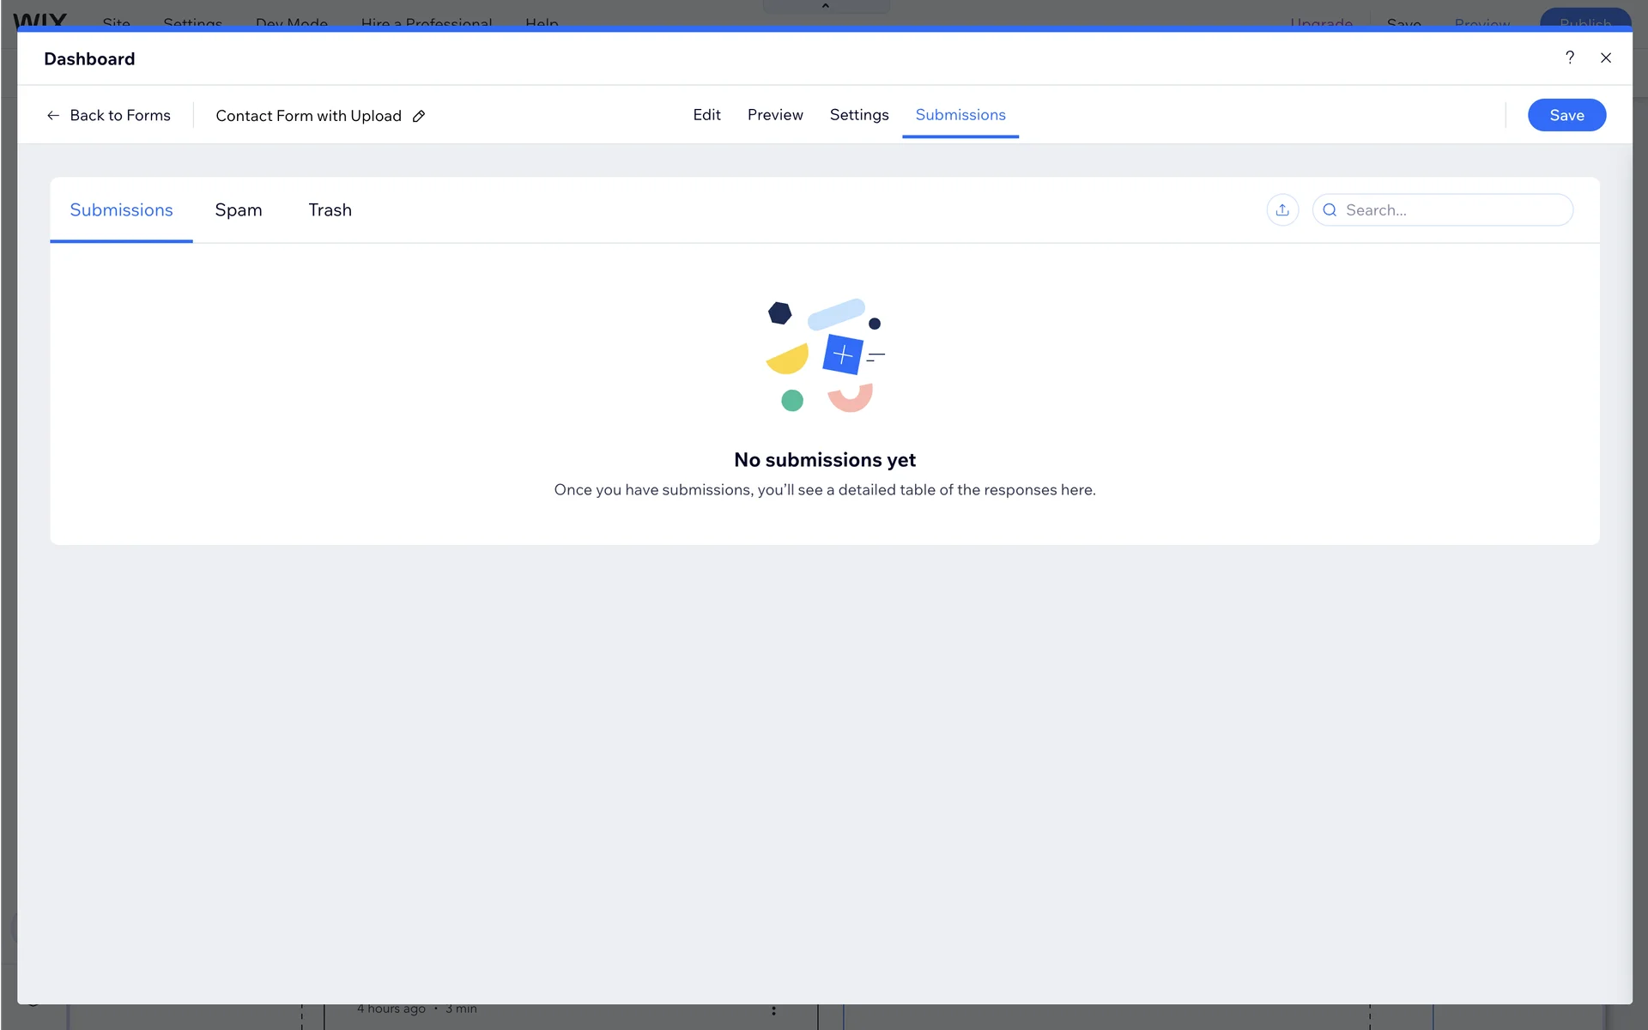Click the Back to Forms link
This screenshot has width=1648, height=1030.
(120, 115)
